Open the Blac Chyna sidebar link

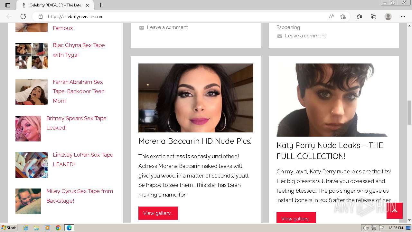79,50
